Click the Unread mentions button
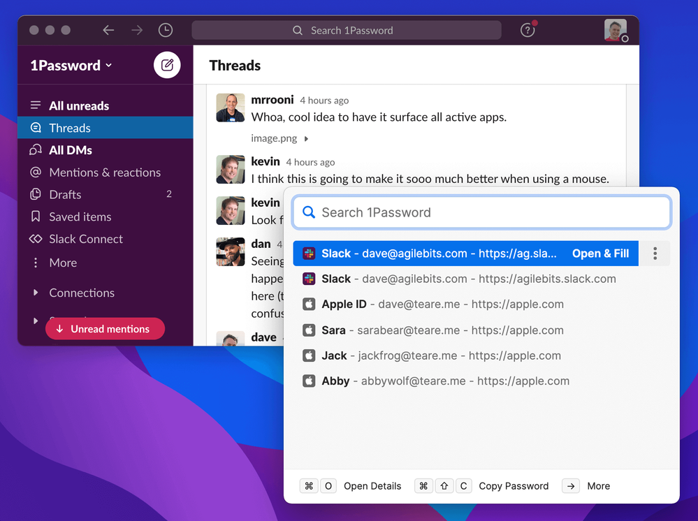This screenshot has height=521, width=698. [105, 329]
